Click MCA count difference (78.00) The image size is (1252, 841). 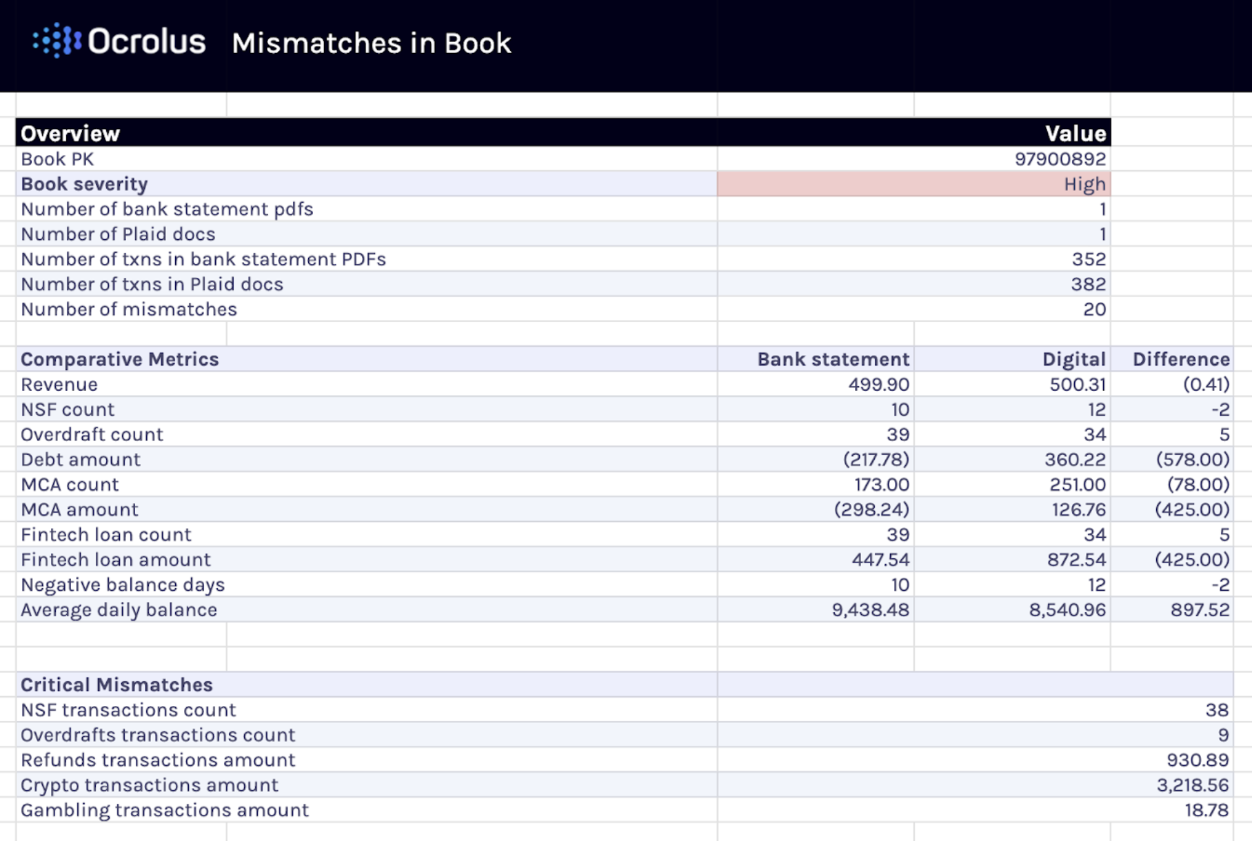click(x=1198, y=485)
